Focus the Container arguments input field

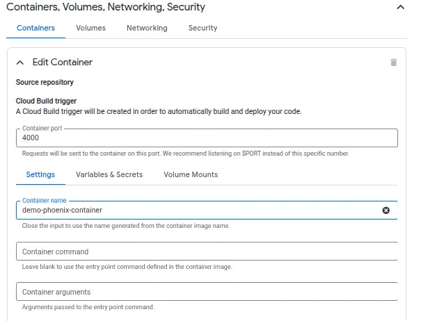pyautogui.click(x=207, y=292)
